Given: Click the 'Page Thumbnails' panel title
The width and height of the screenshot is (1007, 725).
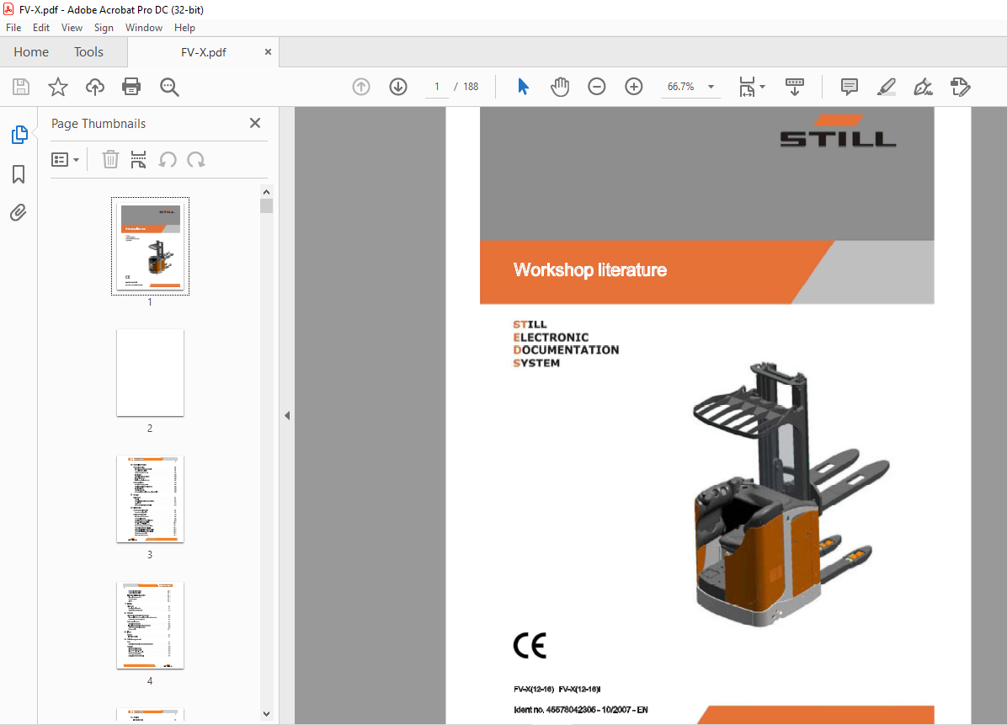Looking at the screenshot, I should point(99,123).
